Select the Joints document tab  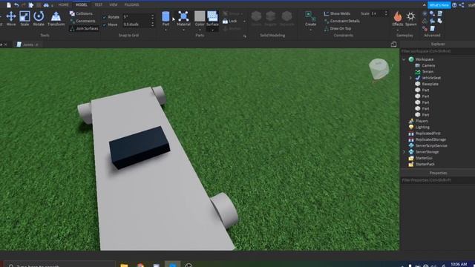(27, 44)
